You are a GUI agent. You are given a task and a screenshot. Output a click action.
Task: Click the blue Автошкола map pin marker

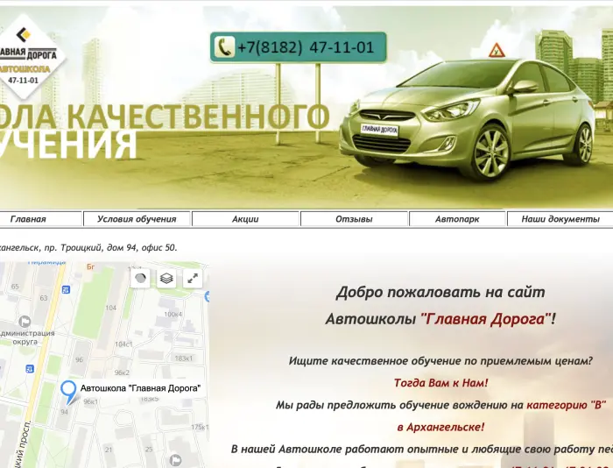[69, 392]
